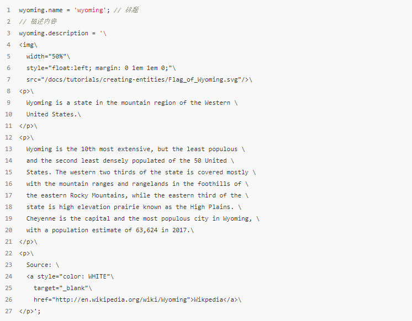Click the 'wyoming' string literal on line 1

point(90,10)
